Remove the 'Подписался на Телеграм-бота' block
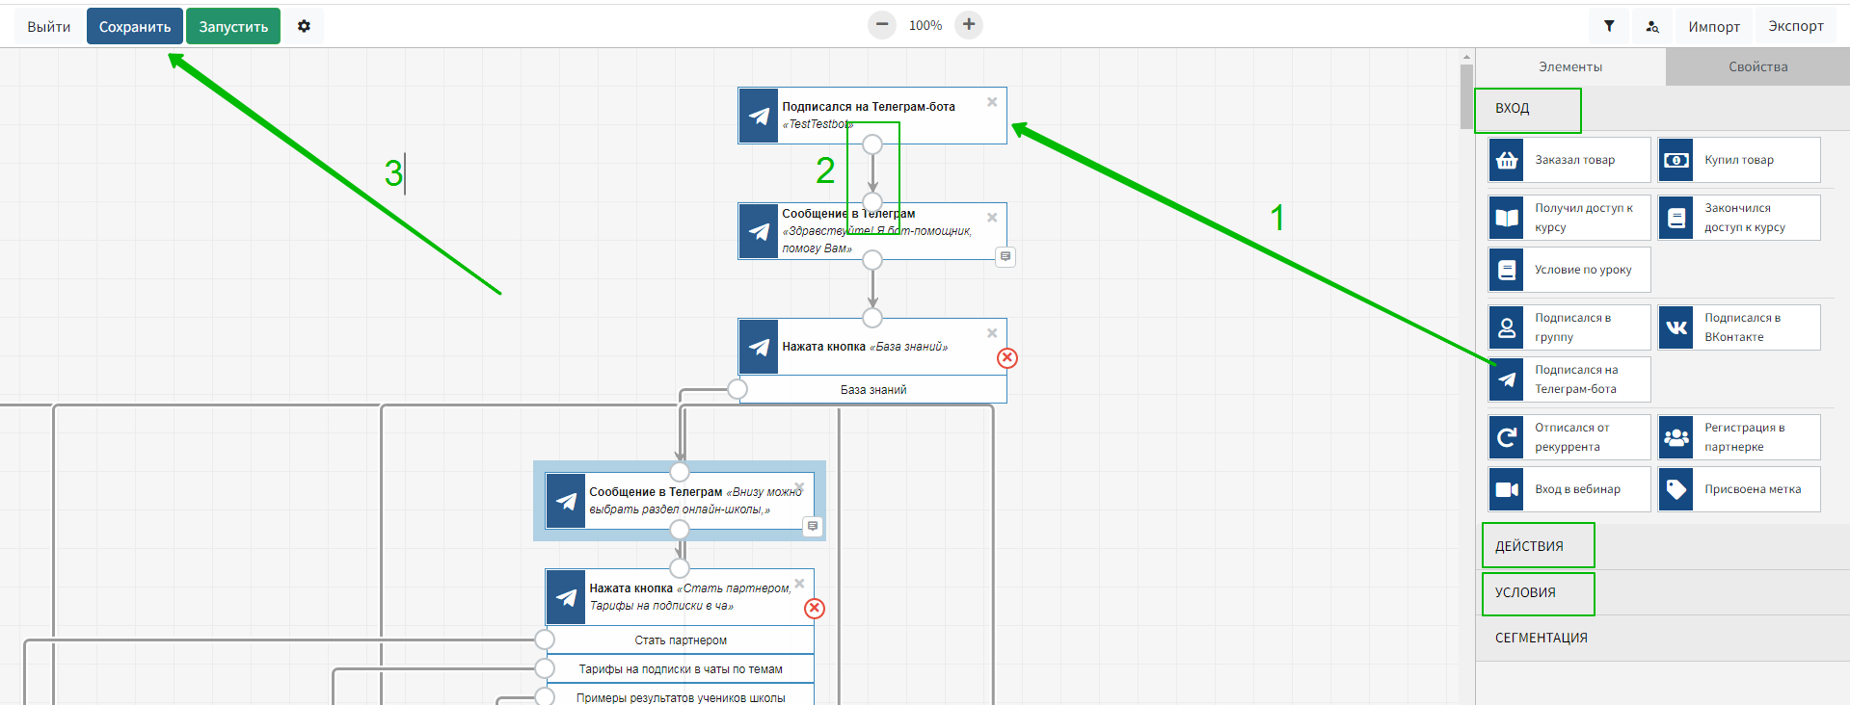Screen dimensions: 1850x705 (x=992, y=102)
